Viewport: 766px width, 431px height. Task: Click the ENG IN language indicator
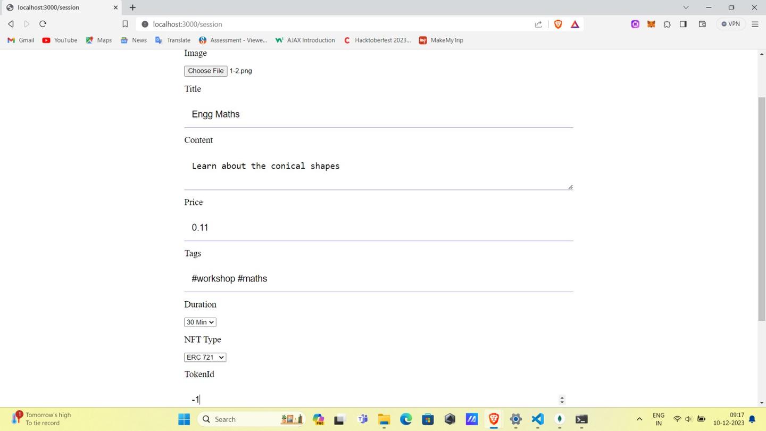659,419
